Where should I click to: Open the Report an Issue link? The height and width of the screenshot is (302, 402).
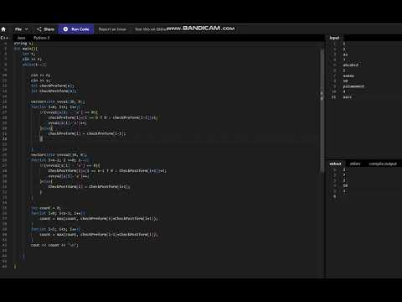point(112,29)
